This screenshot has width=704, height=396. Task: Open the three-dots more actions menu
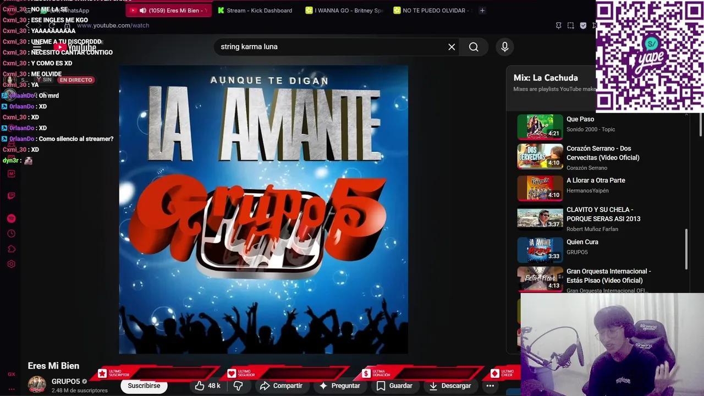pos(490,386)
